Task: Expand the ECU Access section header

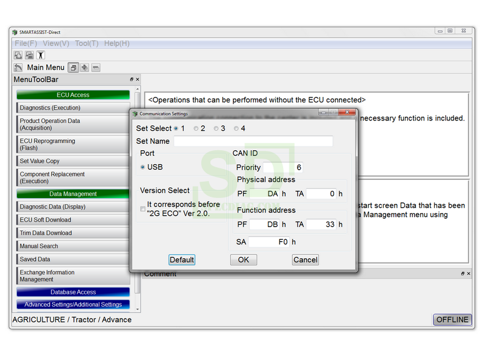Action: (73, 95)
